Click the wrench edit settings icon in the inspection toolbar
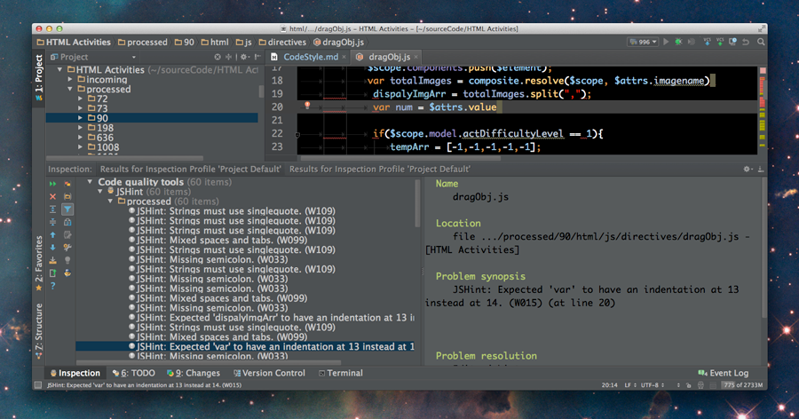This screenshot has height=419, width=799. click(67, 247)
